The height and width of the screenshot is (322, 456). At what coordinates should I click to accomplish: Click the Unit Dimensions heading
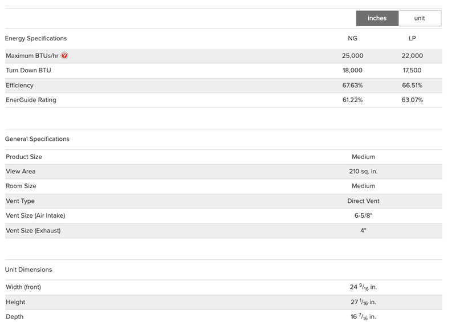point(28,270)
